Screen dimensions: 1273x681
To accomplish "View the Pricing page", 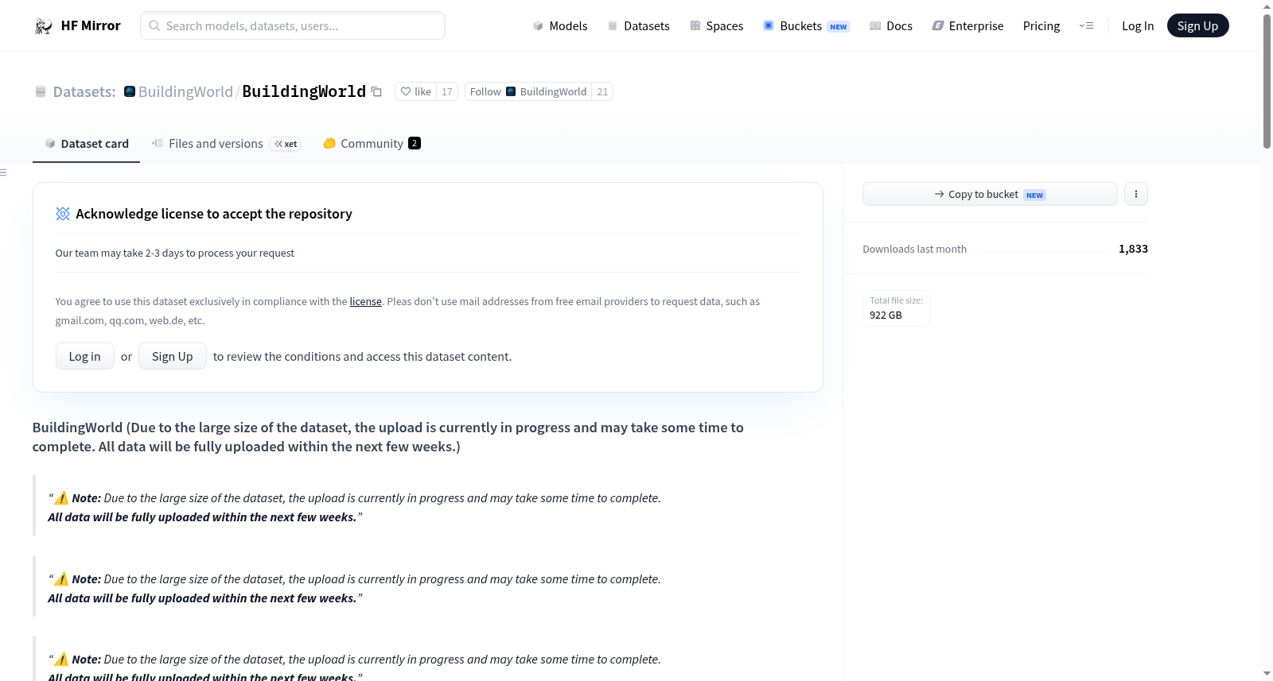I will point(1041,26).
